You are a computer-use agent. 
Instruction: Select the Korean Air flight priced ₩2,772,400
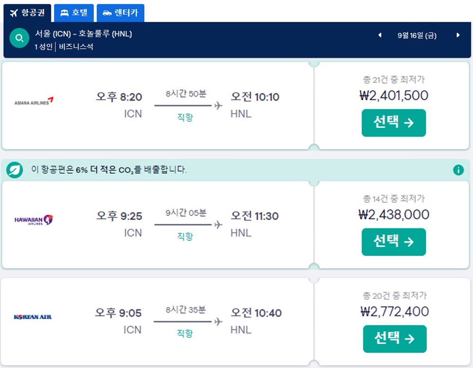tap(395, 339)
